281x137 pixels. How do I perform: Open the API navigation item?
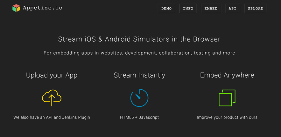pyautogui.click(x=232, y=9)
